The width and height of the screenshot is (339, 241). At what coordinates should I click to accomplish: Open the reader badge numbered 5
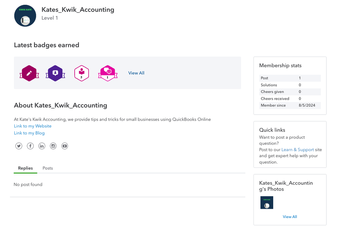pyautogui.click(x=81, y=73)
